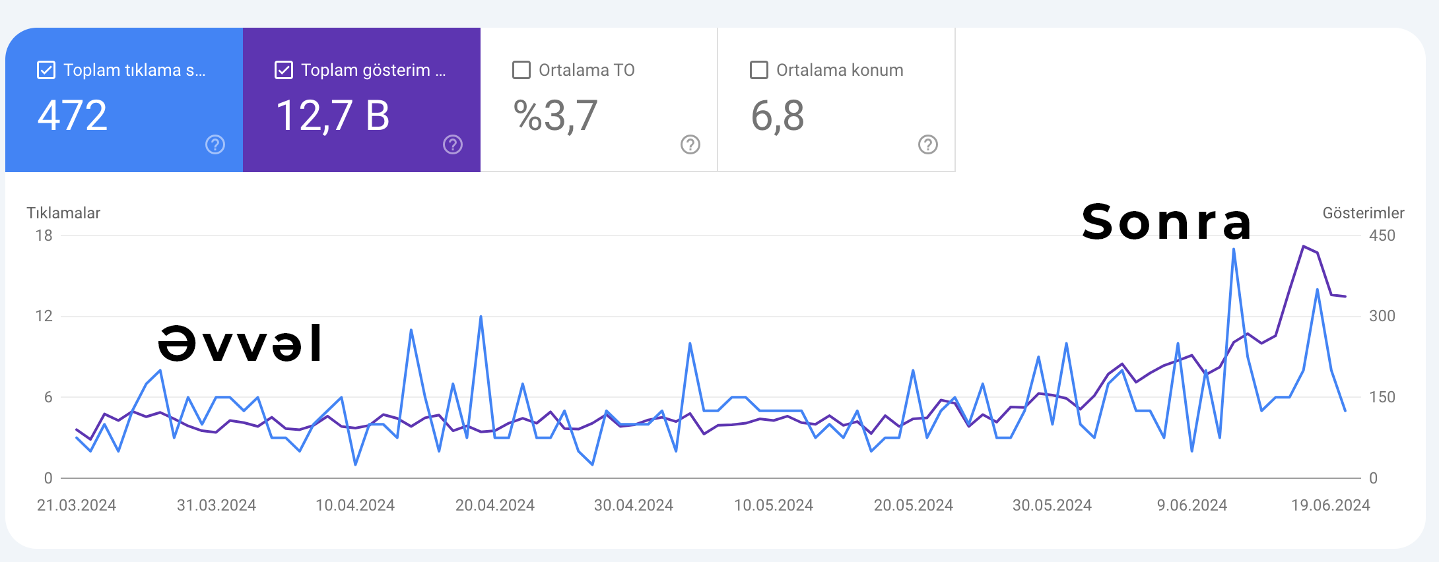Click the 20.05.2024 date label

(x=914, y=505)
